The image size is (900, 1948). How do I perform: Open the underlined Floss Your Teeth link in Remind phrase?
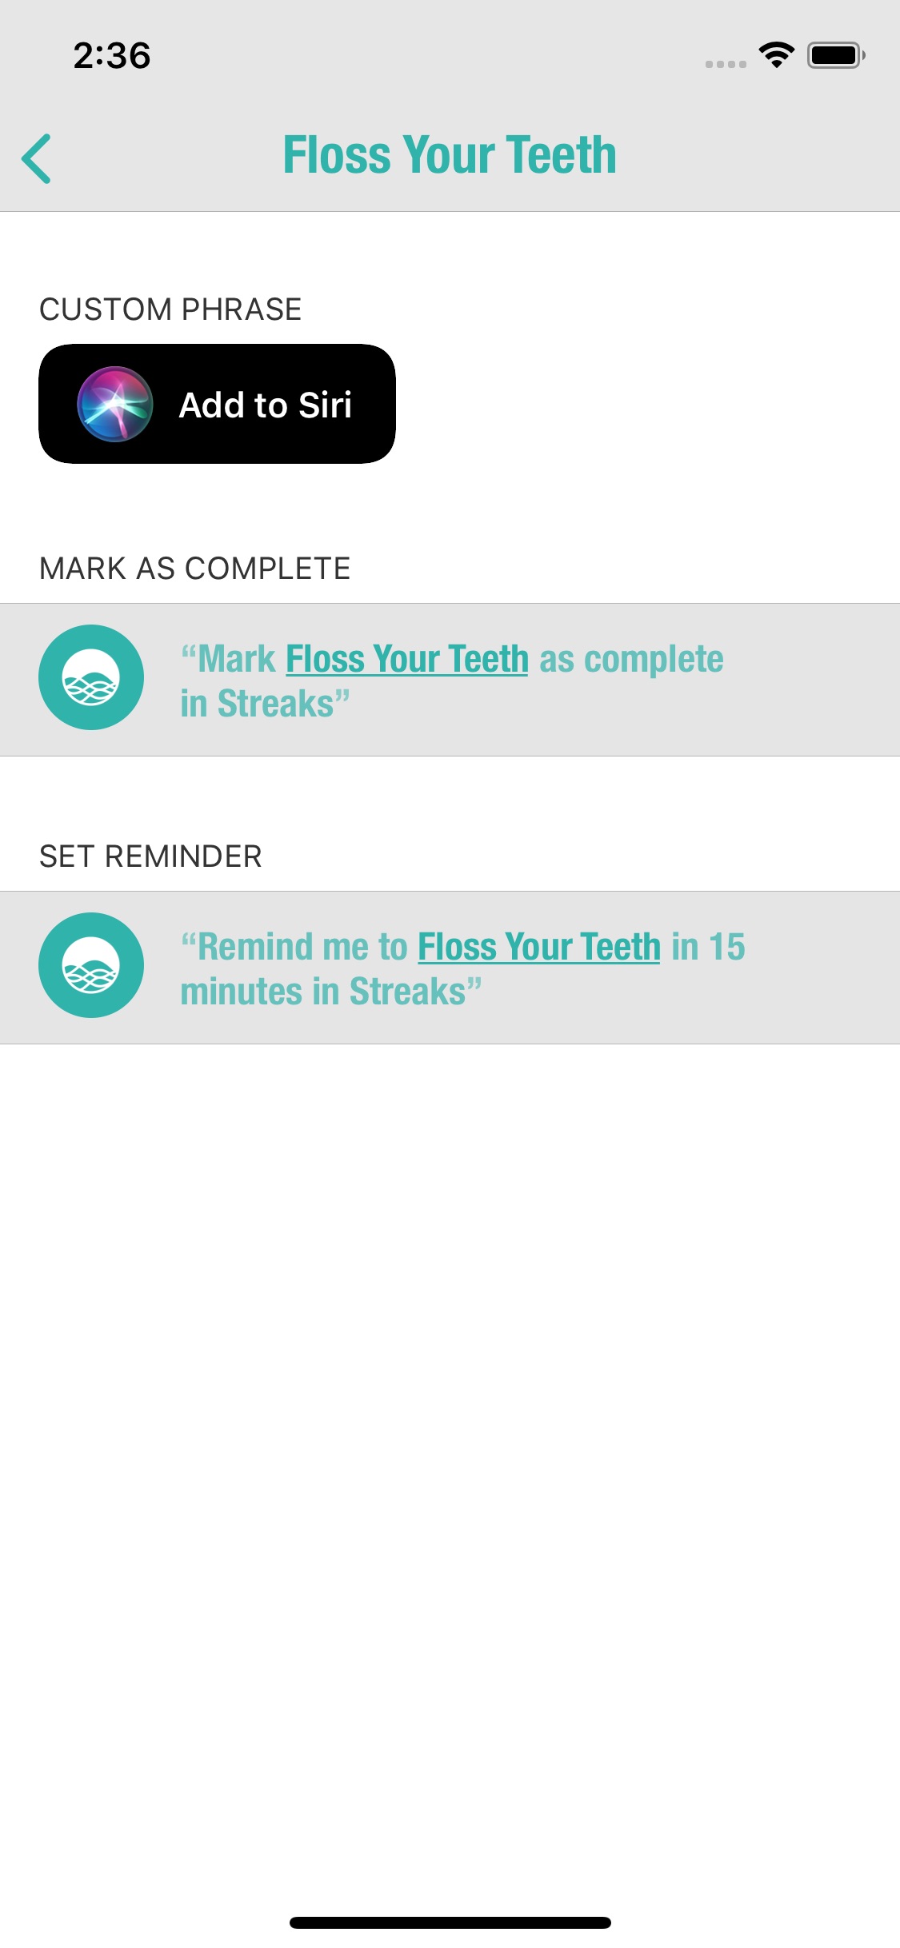[539, 948]
